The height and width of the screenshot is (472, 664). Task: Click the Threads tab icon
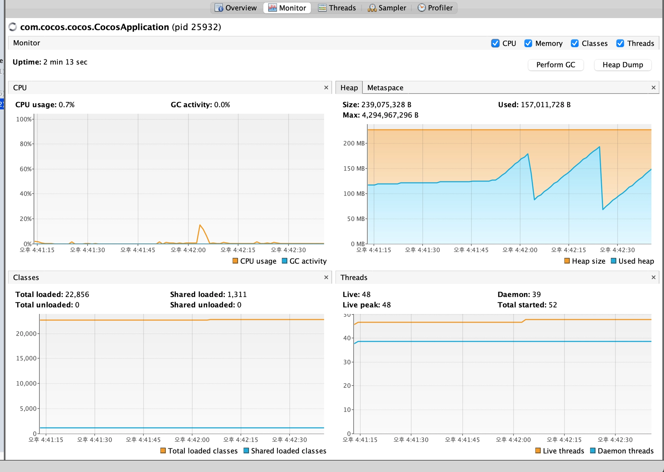pos(322,8)
